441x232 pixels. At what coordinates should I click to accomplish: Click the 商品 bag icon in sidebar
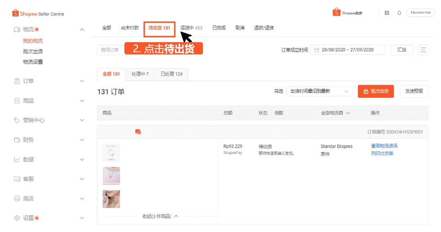point(17,101)
